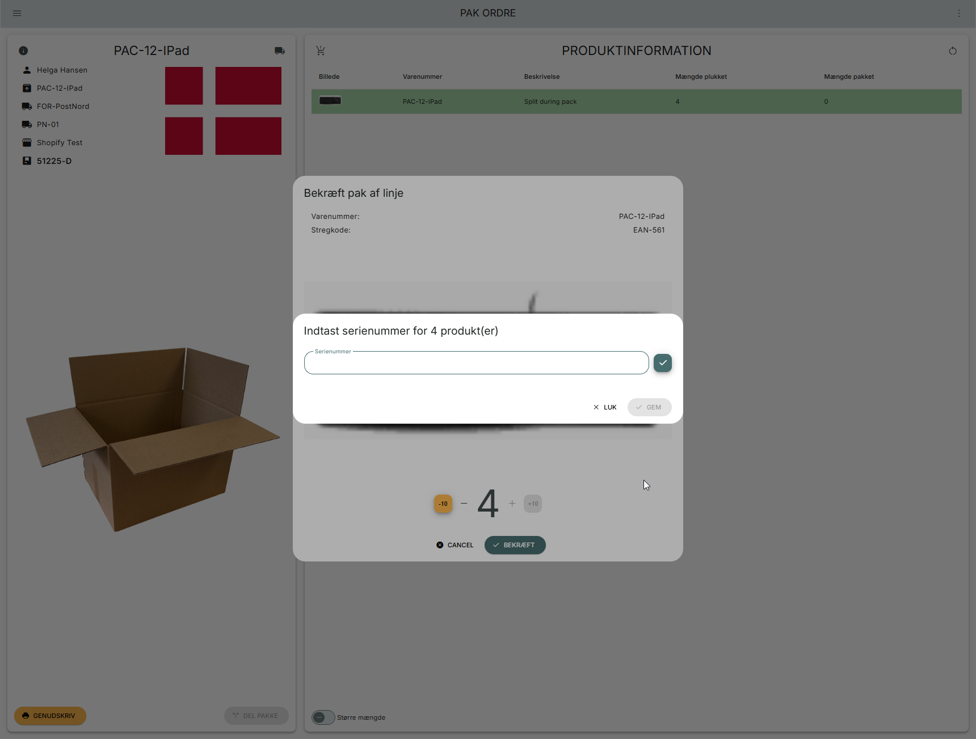Click the Shopify Test store text
The image size is (976, 739).
click(60, 143)
